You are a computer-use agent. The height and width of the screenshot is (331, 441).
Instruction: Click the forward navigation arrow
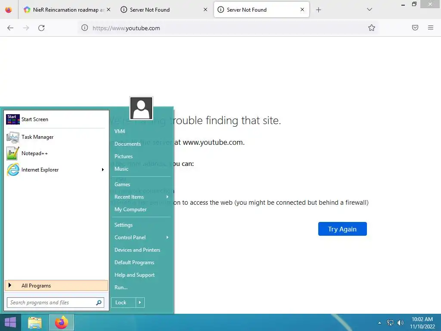click(x=26, y=28)
